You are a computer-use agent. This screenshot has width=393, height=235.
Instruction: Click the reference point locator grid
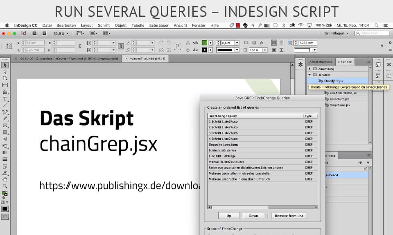pos(9,46)
